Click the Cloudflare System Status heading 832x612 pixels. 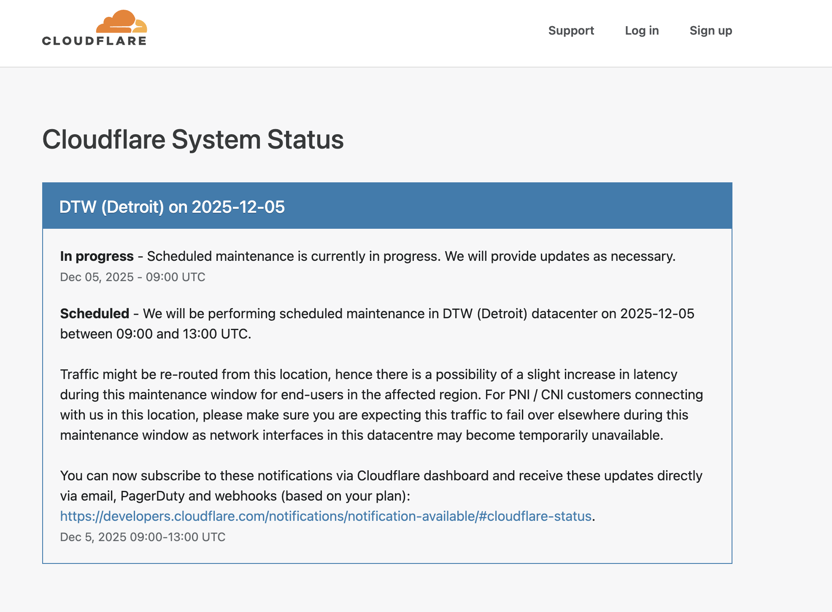(x=193, y=139)
